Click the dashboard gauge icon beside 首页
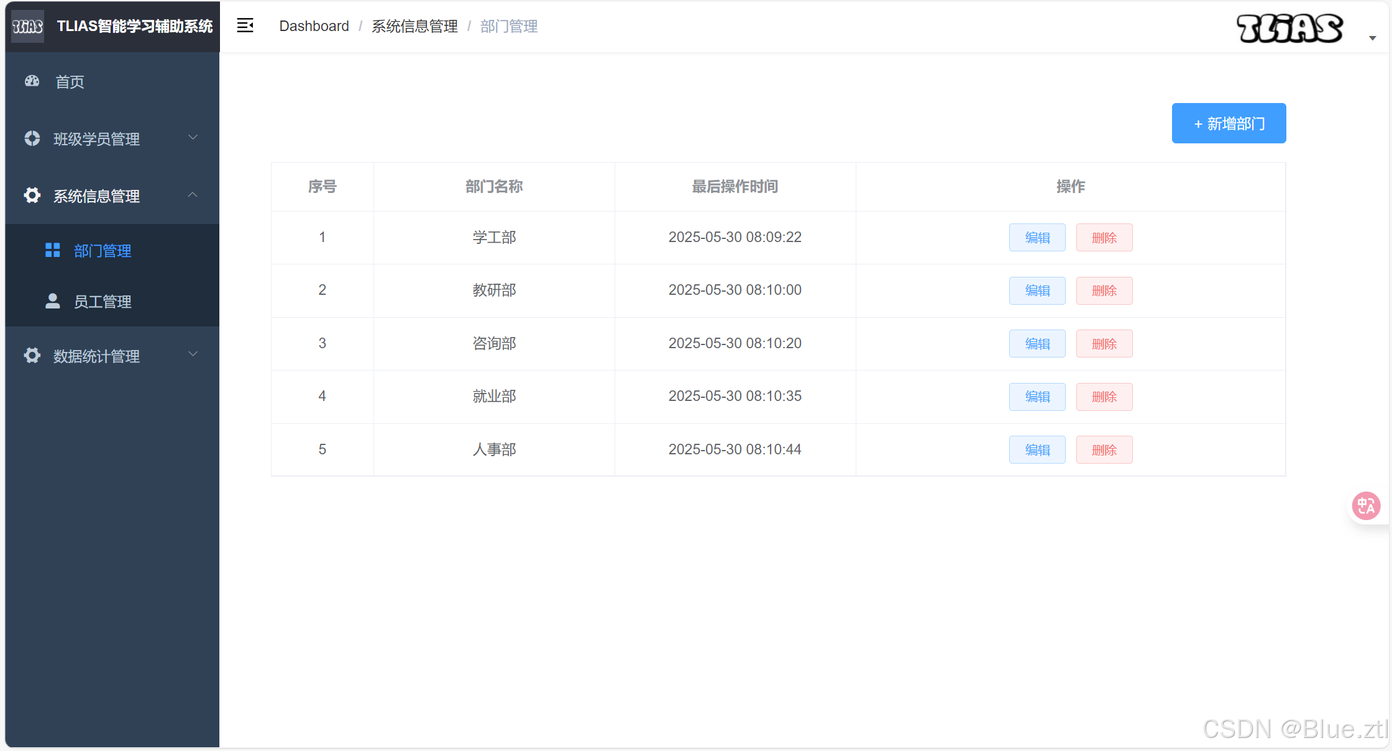1392x751 pixels. pyautogui.click(x=32, y=81)
